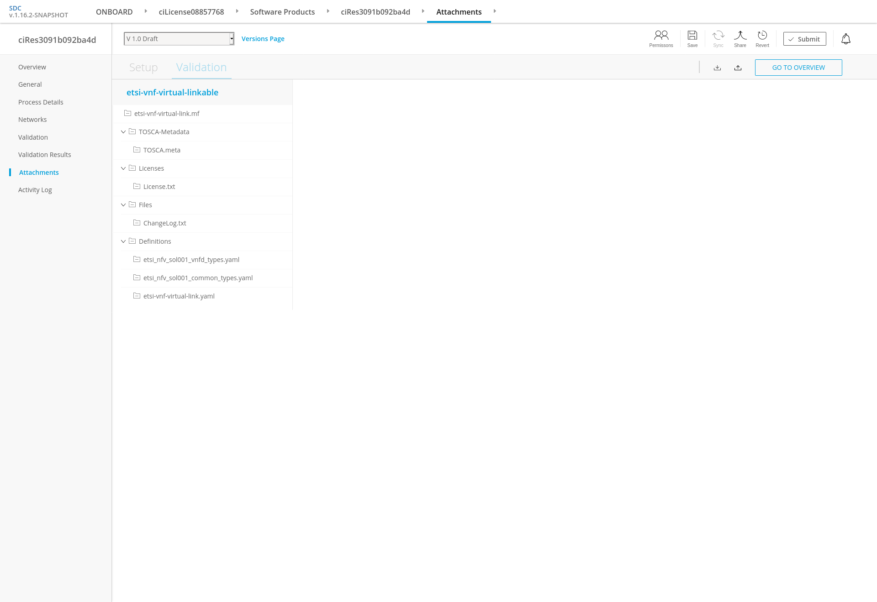Select etsi-vnf-virtual-link.yaml file
877x602 pixels.
179,296
